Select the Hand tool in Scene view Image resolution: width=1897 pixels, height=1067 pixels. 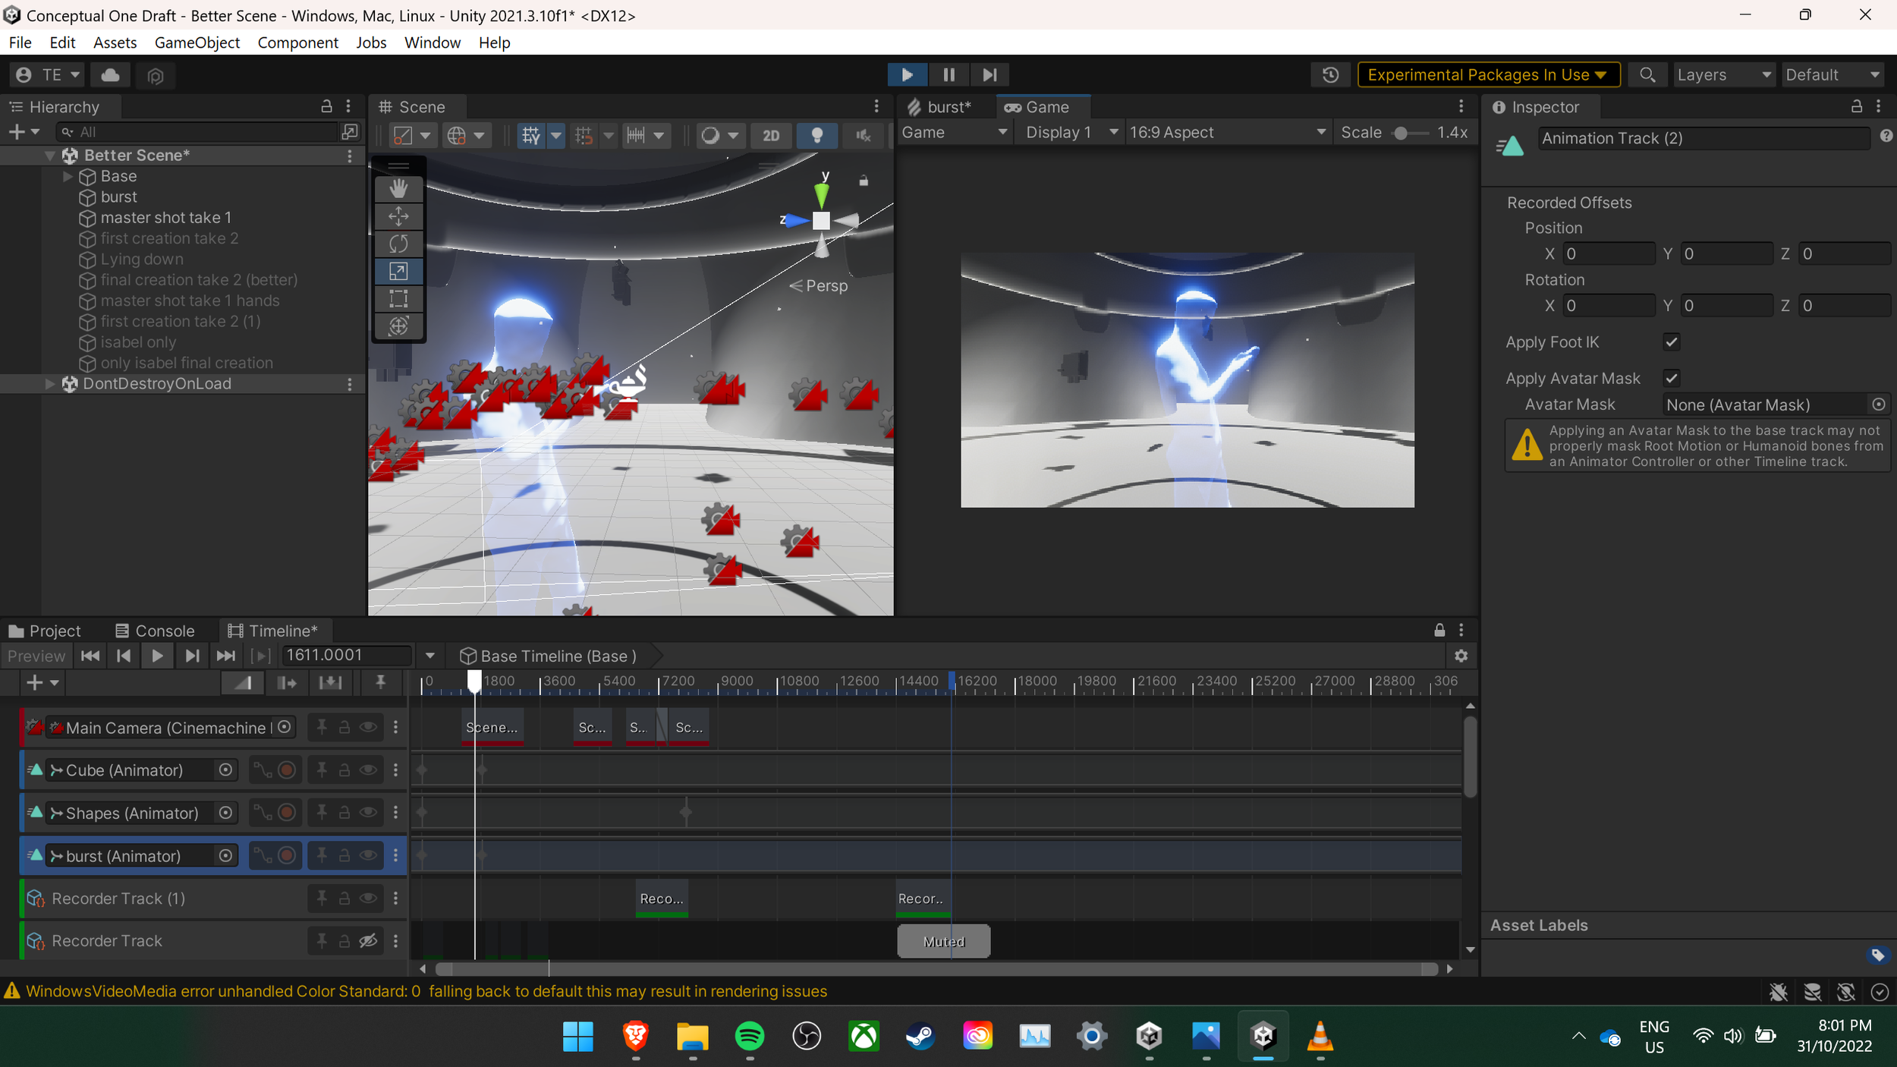pos(398,188)
